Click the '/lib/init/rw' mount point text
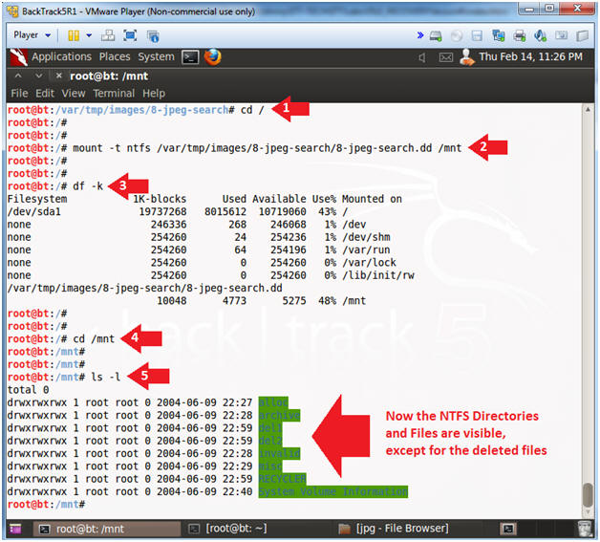This screenshot has width=600, height=542. 378,275
